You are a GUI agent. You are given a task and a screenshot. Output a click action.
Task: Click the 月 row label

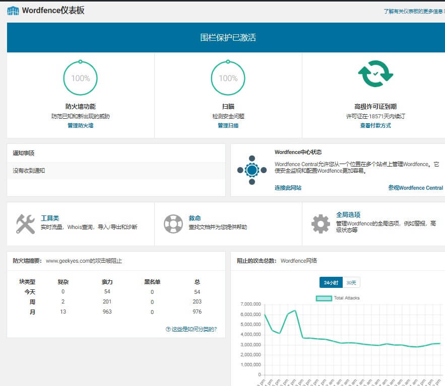[x=33, y=312]
